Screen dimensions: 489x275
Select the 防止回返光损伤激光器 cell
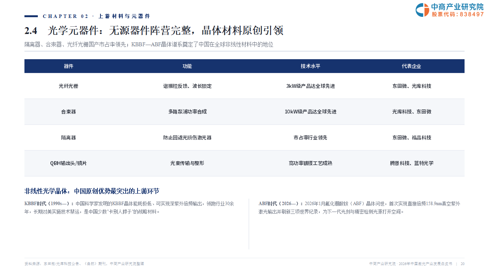click(x=187, y=137)
